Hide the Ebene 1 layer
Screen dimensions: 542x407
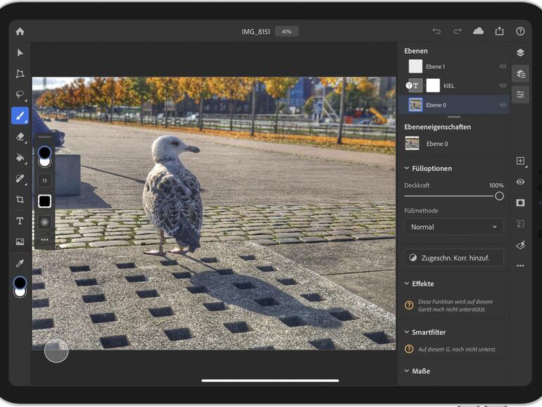coord(503,66)
